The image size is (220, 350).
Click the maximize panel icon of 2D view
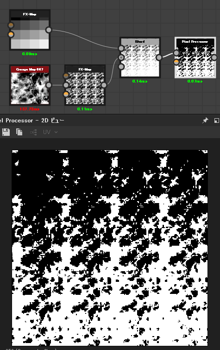pyautogui.click(x=216, y=121)
